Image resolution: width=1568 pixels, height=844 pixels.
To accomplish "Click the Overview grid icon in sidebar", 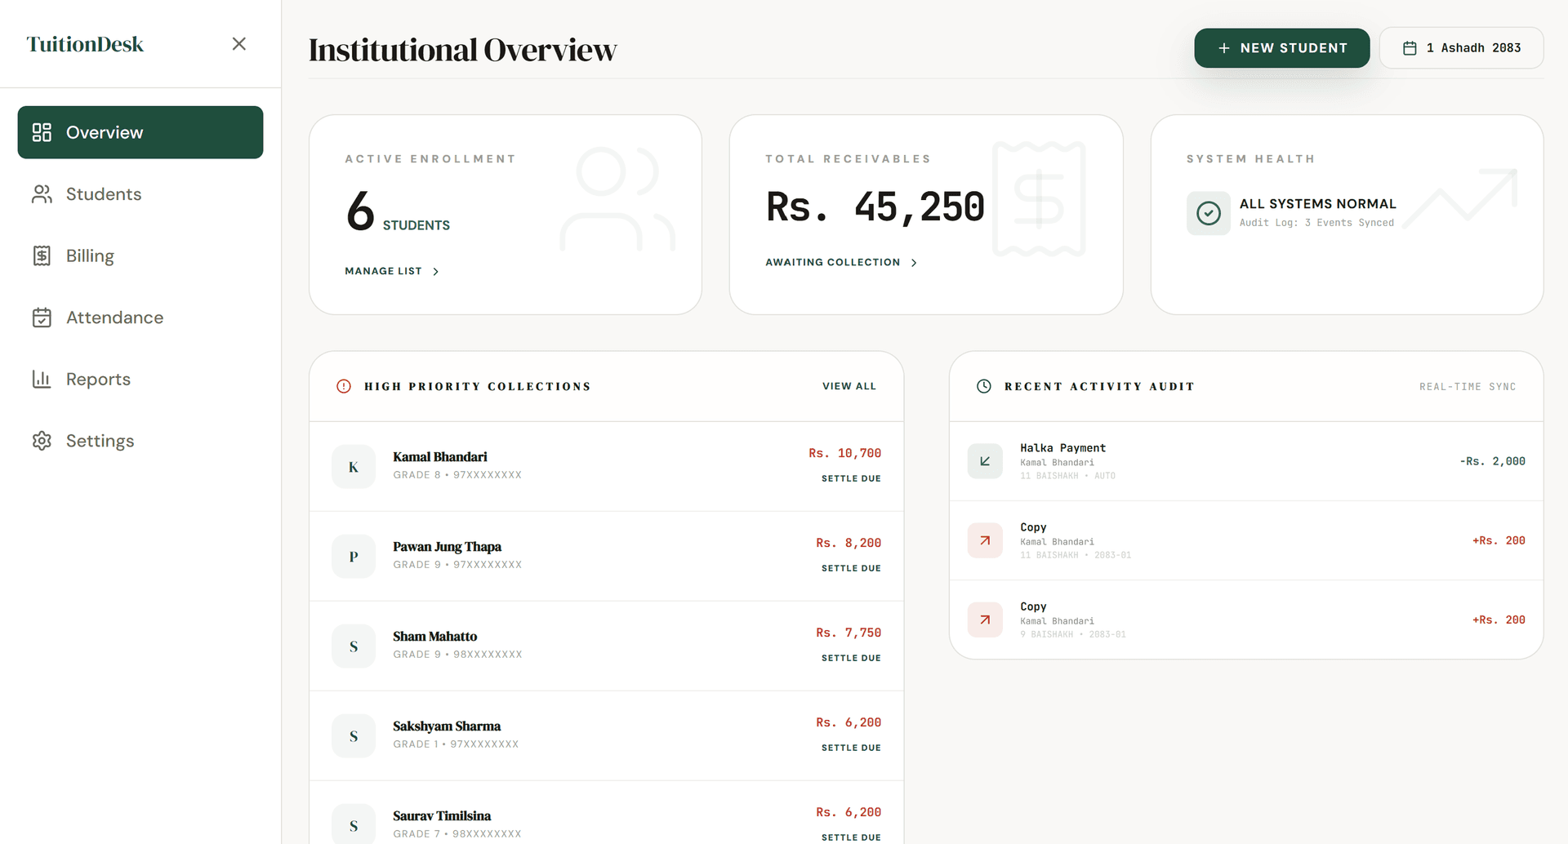I will click(x=42, y=132).
